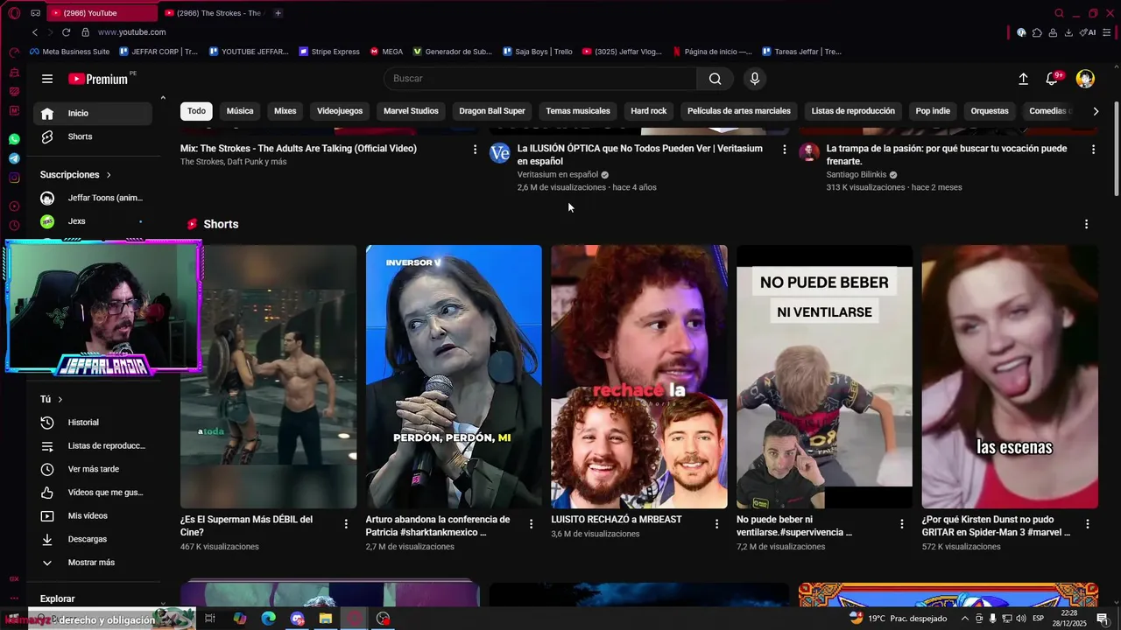
Task: Open Shorts section options menu
Action: [1086, 224]
